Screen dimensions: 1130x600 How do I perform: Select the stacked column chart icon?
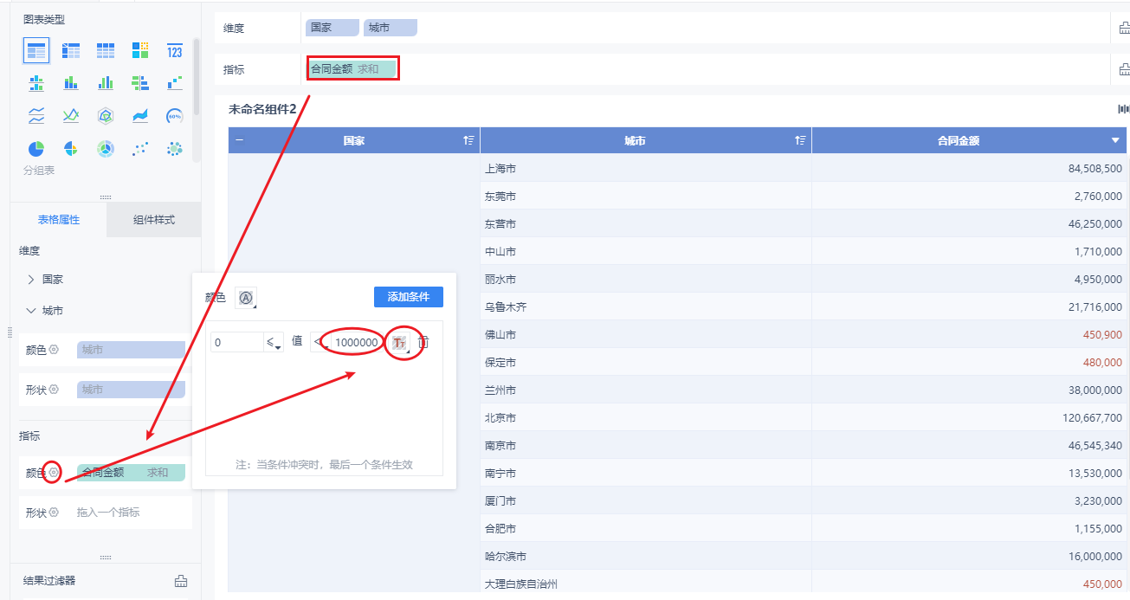71,83
